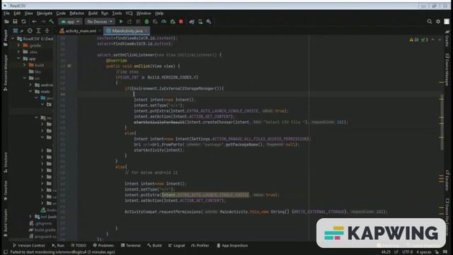The width and height of the screenshot is (453, 255).
Task: Collapse the app module node
Action: coord(19,59)
